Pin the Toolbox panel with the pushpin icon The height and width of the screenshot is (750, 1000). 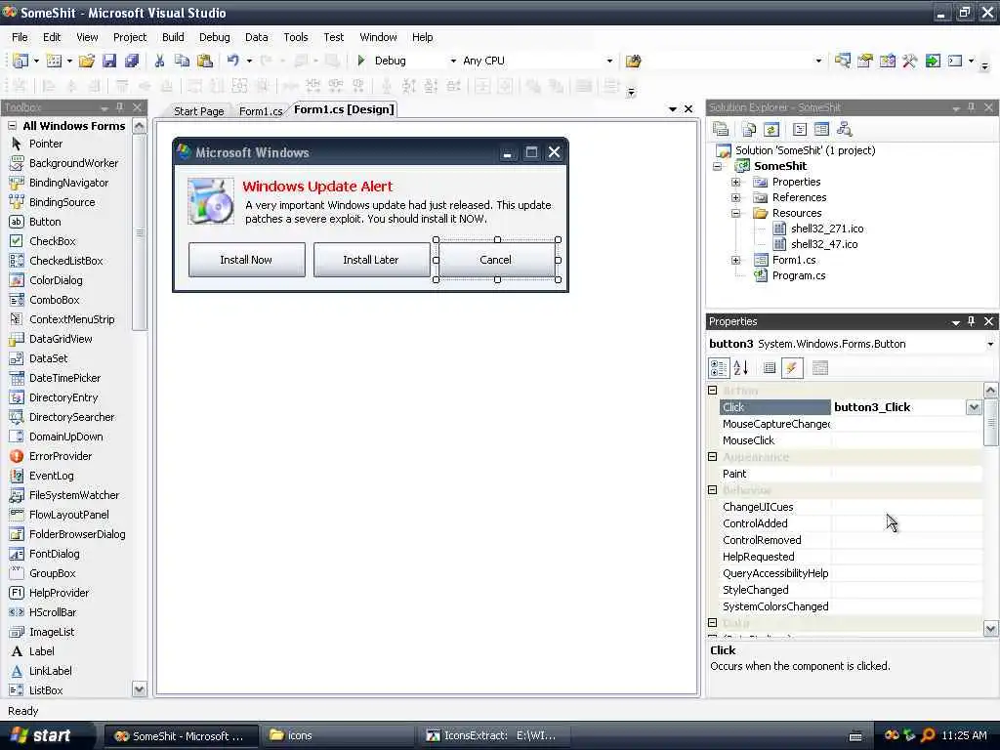click(x=120, y=107)
